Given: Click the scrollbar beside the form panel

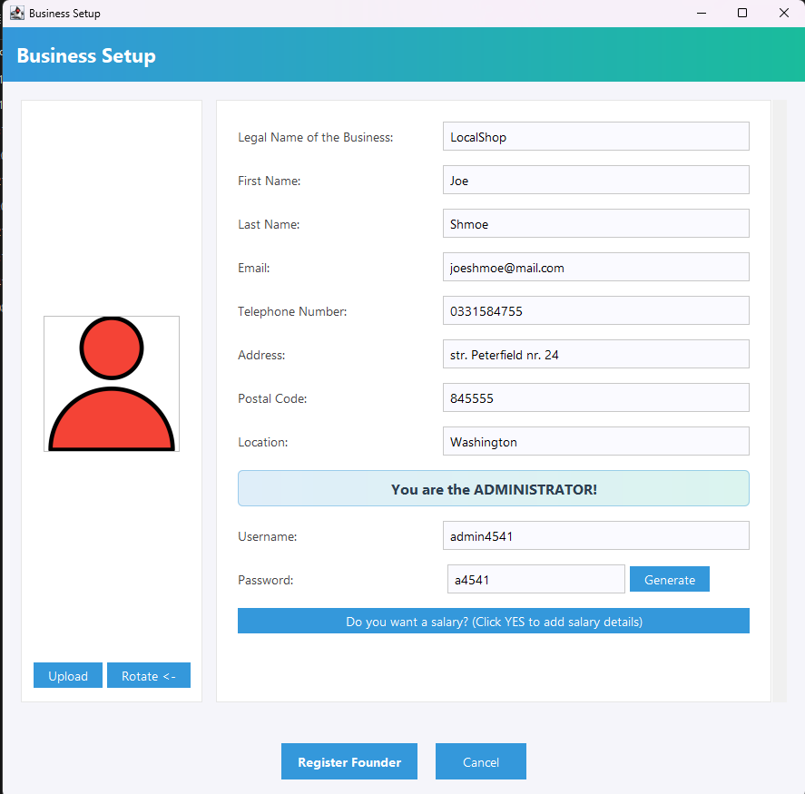Looking at the screenshot, I should tap(777, 399).
